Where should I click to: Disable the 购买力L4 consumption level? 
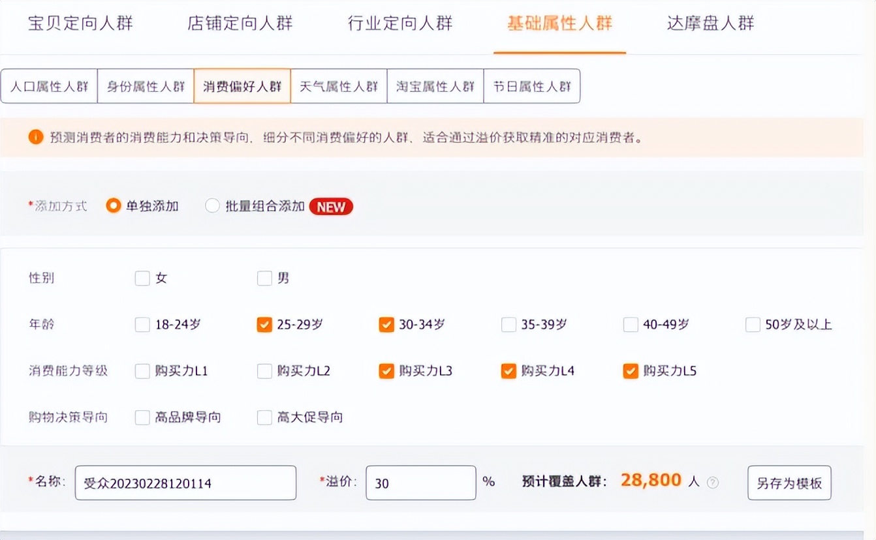[508, 370]
